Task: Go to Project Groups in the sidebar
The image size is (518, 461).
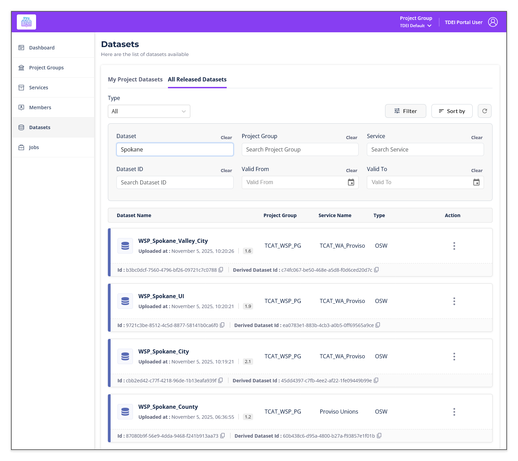Action: coord(46,68)
